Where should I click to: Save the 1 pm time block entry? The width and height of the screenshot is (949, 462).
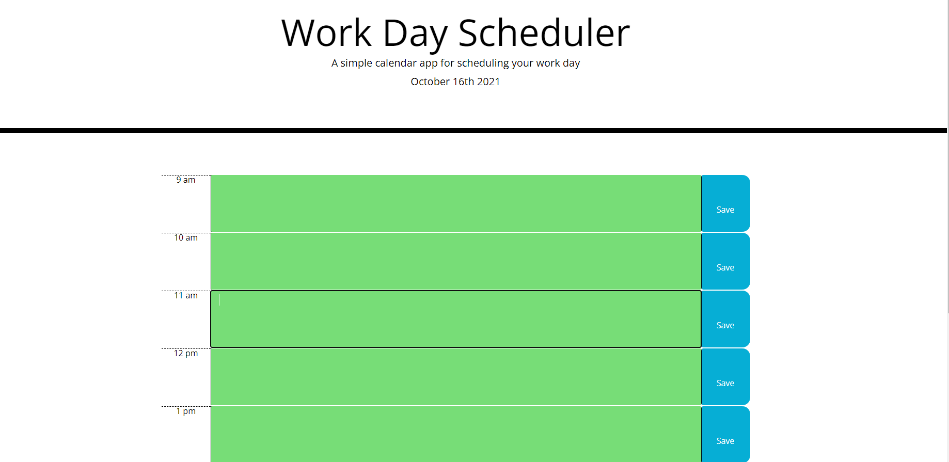click(x=725, y=440)
